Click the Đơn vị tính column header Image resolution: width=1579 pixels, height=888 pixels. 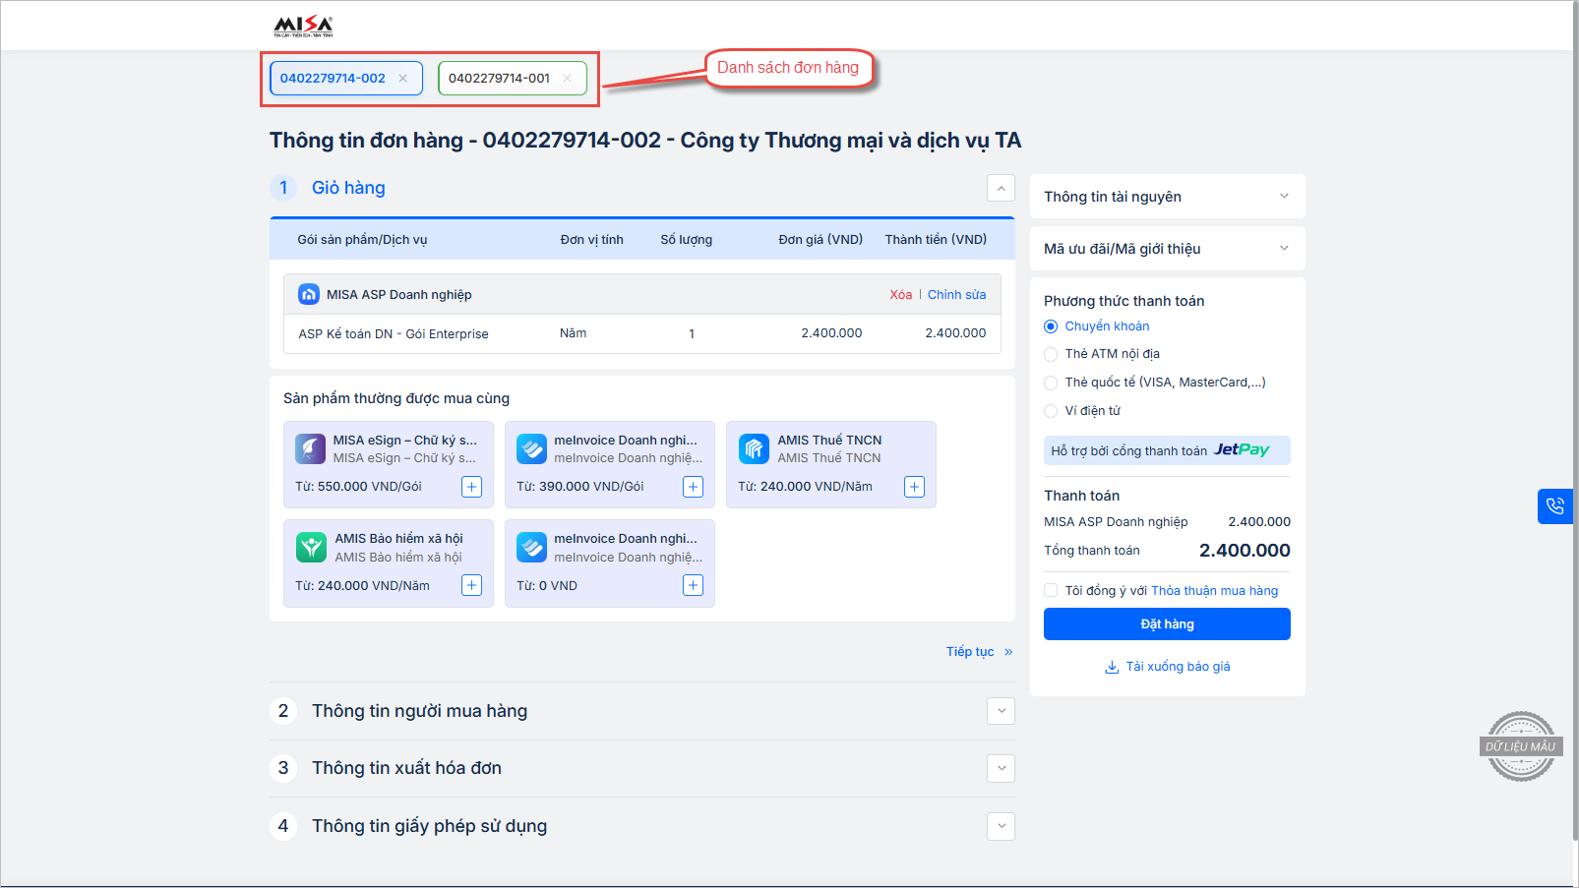pos(591,240)
